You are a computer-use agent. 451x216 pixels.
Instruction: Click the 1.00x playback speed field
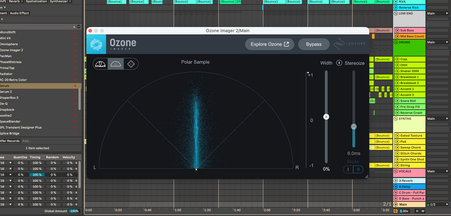pyautogui.click(x=404, y=211)
